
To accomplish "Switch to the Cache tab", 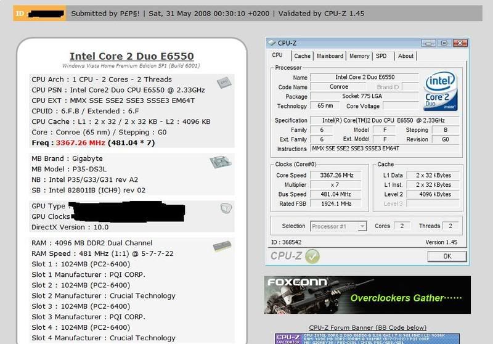I will (x=302, y=56).
